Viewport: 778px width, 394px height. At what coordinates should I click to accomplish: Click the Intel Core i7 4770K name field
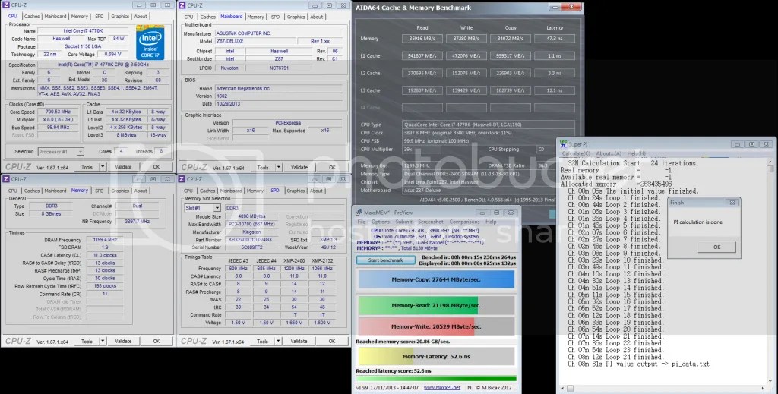tap(84, 30)
